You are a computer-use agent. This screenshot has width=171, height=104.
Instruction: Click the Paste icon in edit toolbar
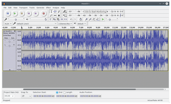[x=58, y=19]
